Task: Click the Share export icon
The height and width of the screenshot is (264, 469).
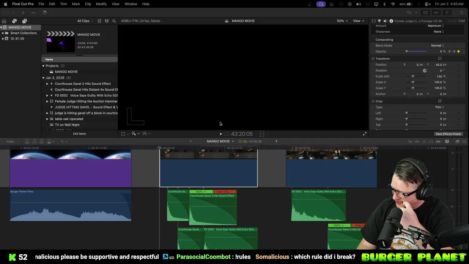Action: (x=461, y=12)
